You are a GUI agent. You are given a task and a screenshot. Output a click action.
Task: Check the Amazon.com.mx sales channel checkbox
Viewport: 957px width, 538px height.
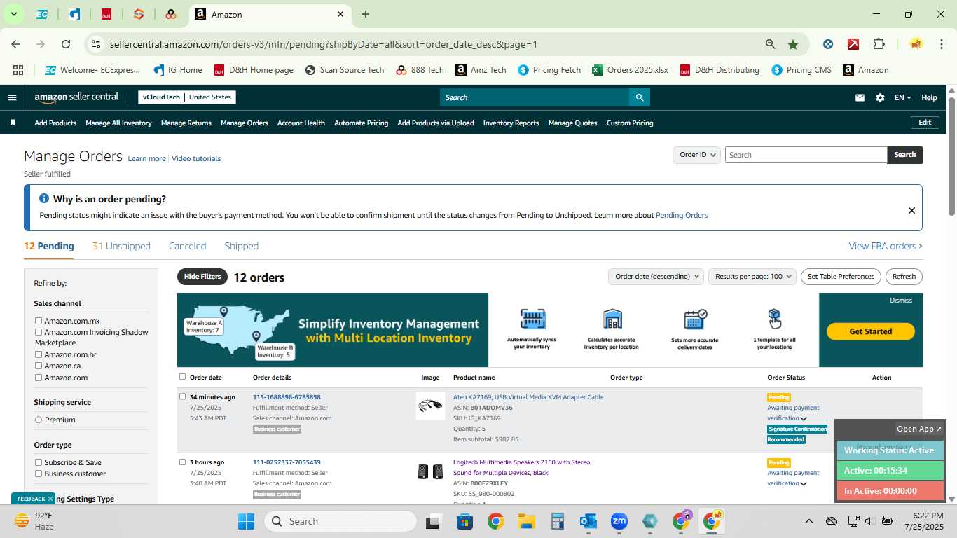tap(39, 321)
